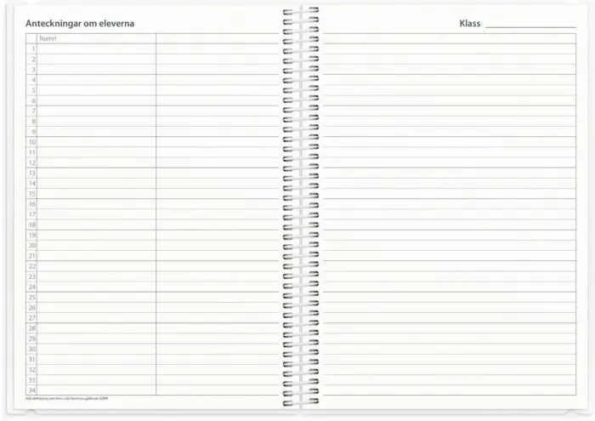
Task: Click the name cell in row 12
Action: pos(95,162)
